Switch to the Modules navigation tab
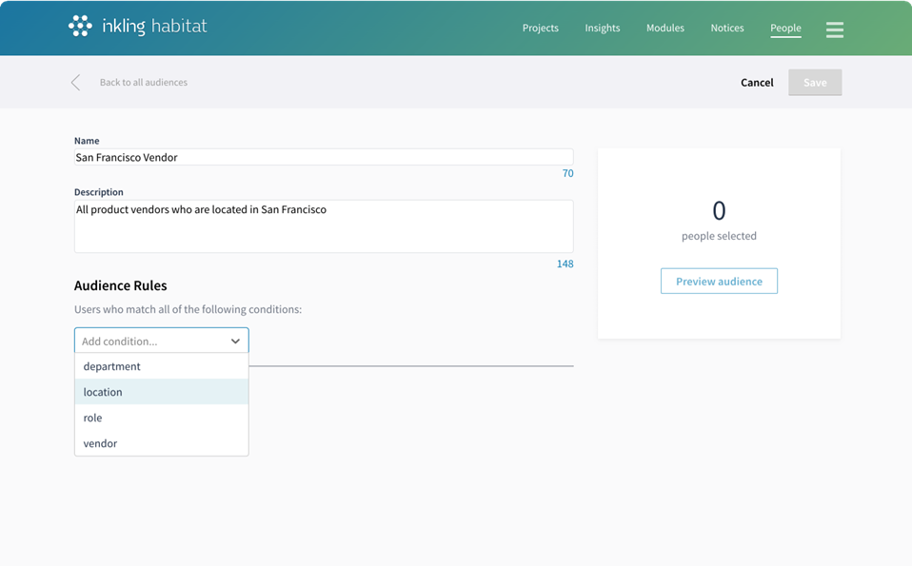The image size is (912, 566). click(x=664, y=29)
